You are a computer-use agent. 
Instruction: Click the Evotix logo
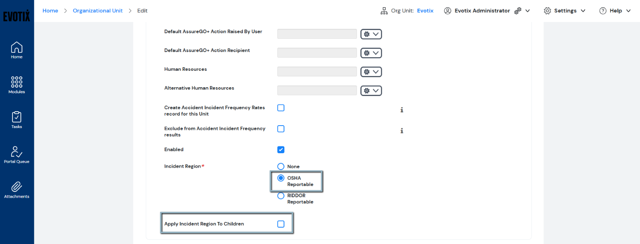pos(16,16)
